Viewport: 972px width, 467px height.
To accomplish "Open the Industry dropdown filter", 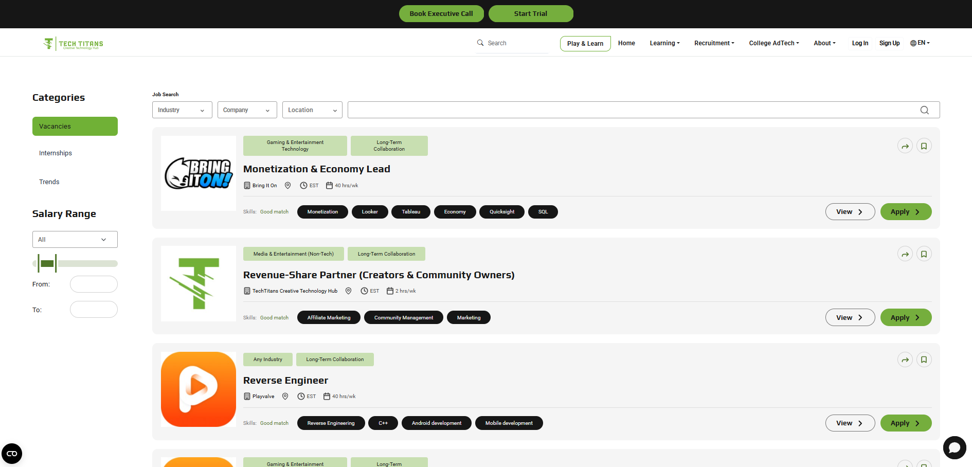I will 182,110.
